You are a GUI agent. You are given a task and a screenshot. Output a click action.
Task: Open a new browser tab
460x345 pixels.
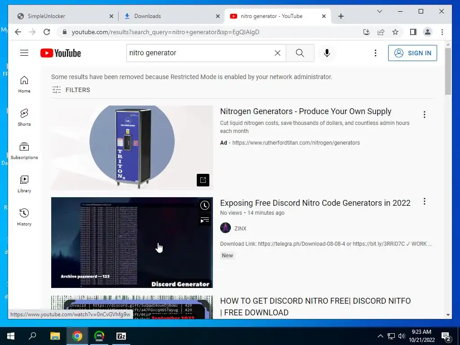click(341, 16)
